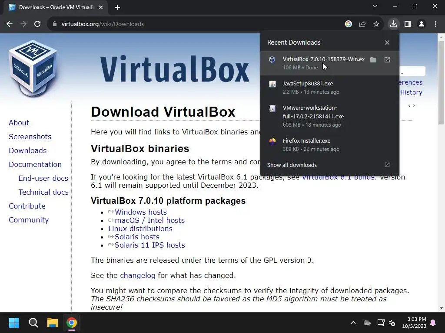Open JavaSetup8u381.exe download entry
The height and width of the screenshot is (333, 445).
[330, 88]
